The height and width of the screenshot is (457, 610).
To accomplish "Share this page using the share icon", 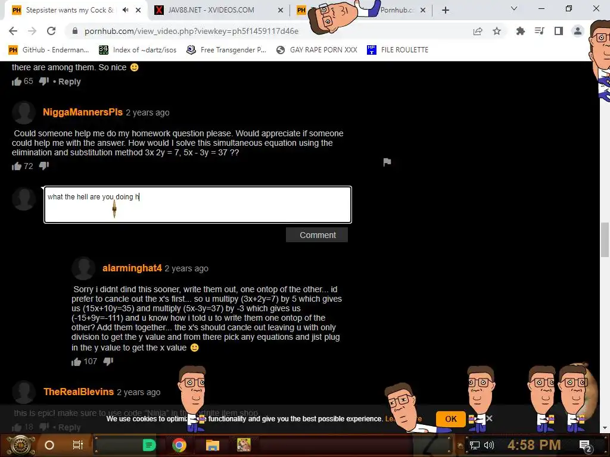I will (x=478, y=31).
